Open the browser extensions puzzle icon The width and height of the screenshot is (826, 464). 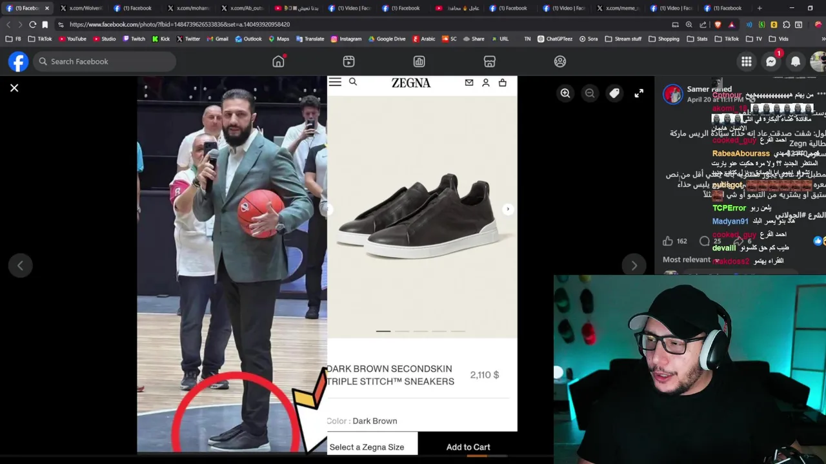(787, 24)
